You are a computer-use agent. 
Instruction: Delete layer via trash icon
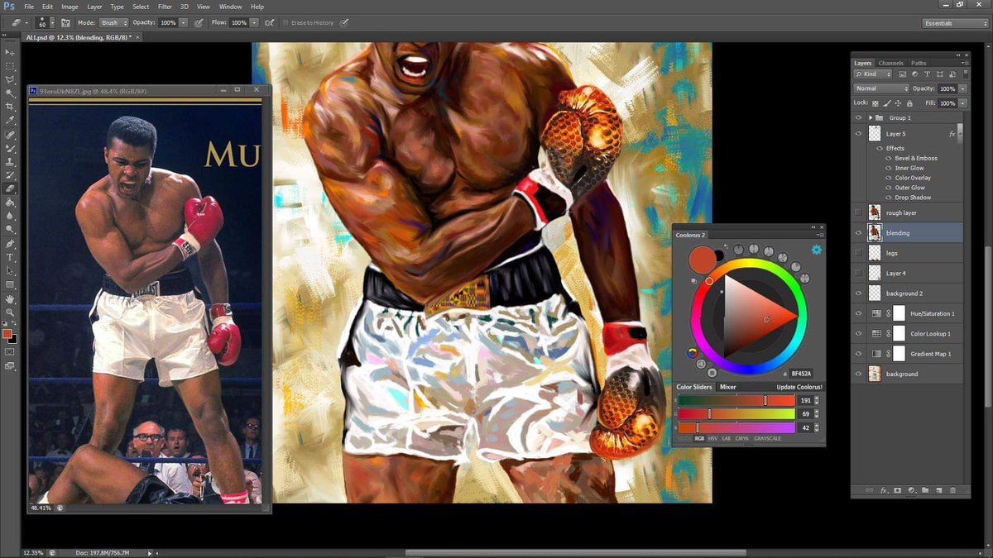[x=952, y=490]
